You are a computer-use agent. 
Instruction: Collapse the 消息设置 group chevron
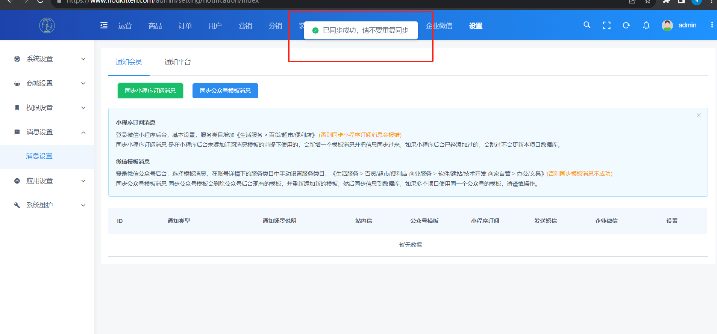(x=83, y=132)
